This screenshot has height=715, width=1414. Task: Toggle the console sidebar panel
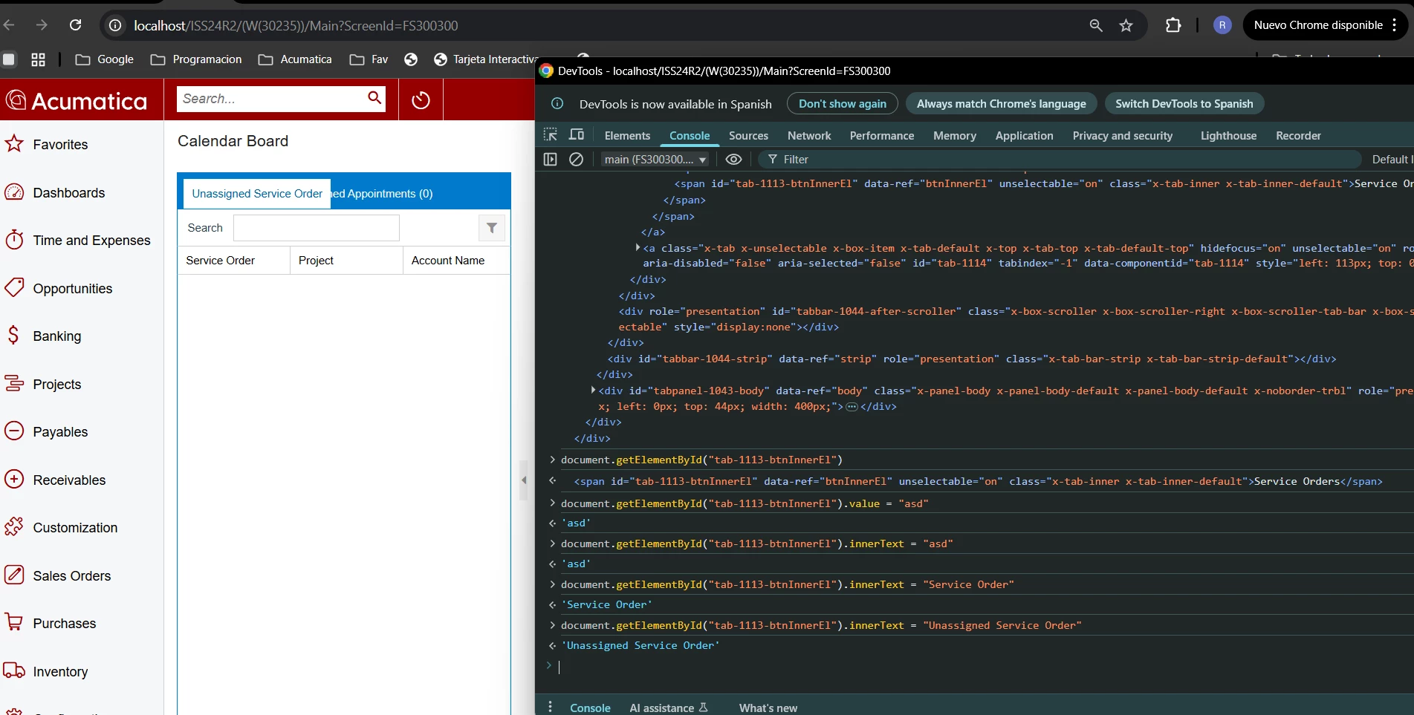pos(550,159)
